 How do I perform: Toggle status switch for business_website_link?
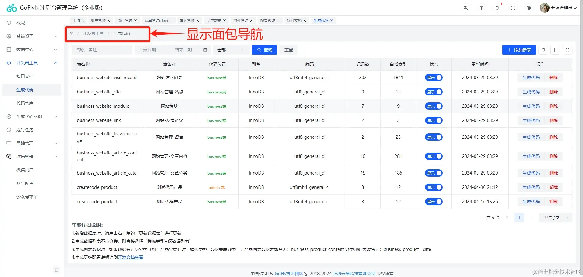(x=434, y=120)
